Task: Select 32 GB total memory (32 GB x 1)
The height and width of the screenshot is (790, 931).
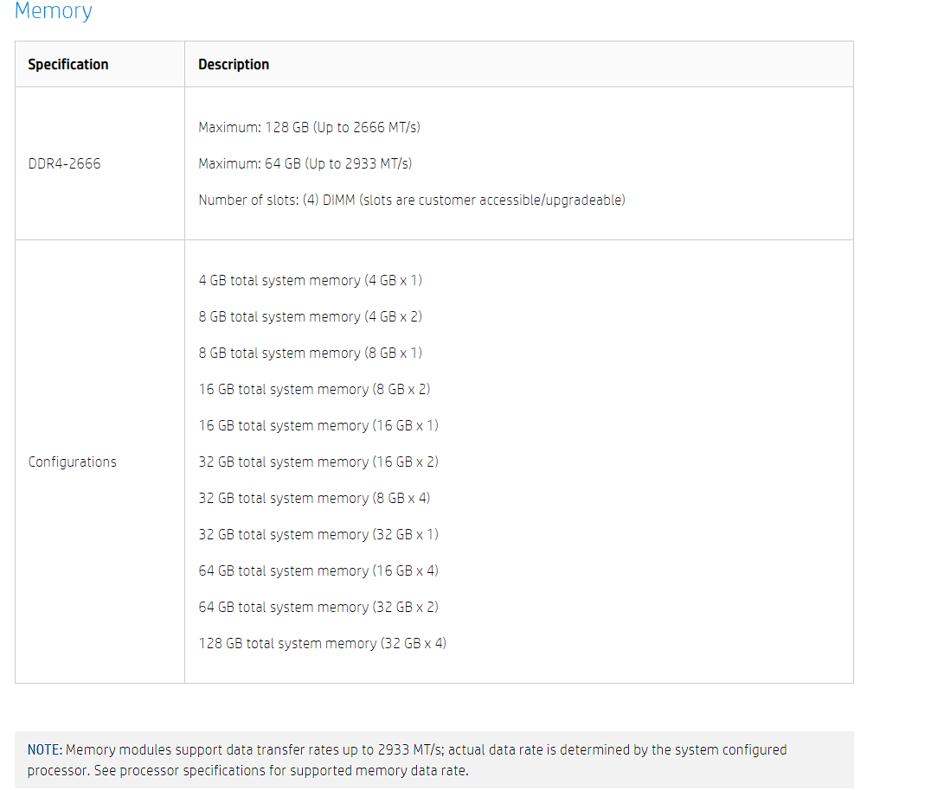Action: point(319,534)
